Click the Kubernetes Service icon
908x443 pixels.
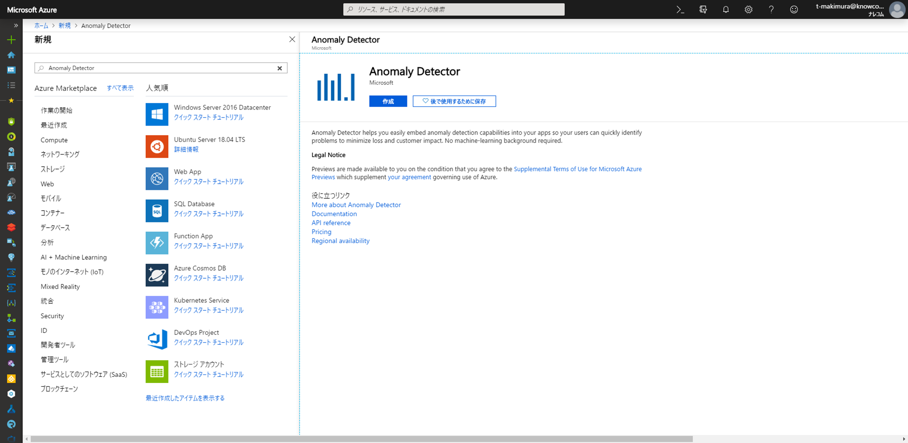(x=157, y=307)
